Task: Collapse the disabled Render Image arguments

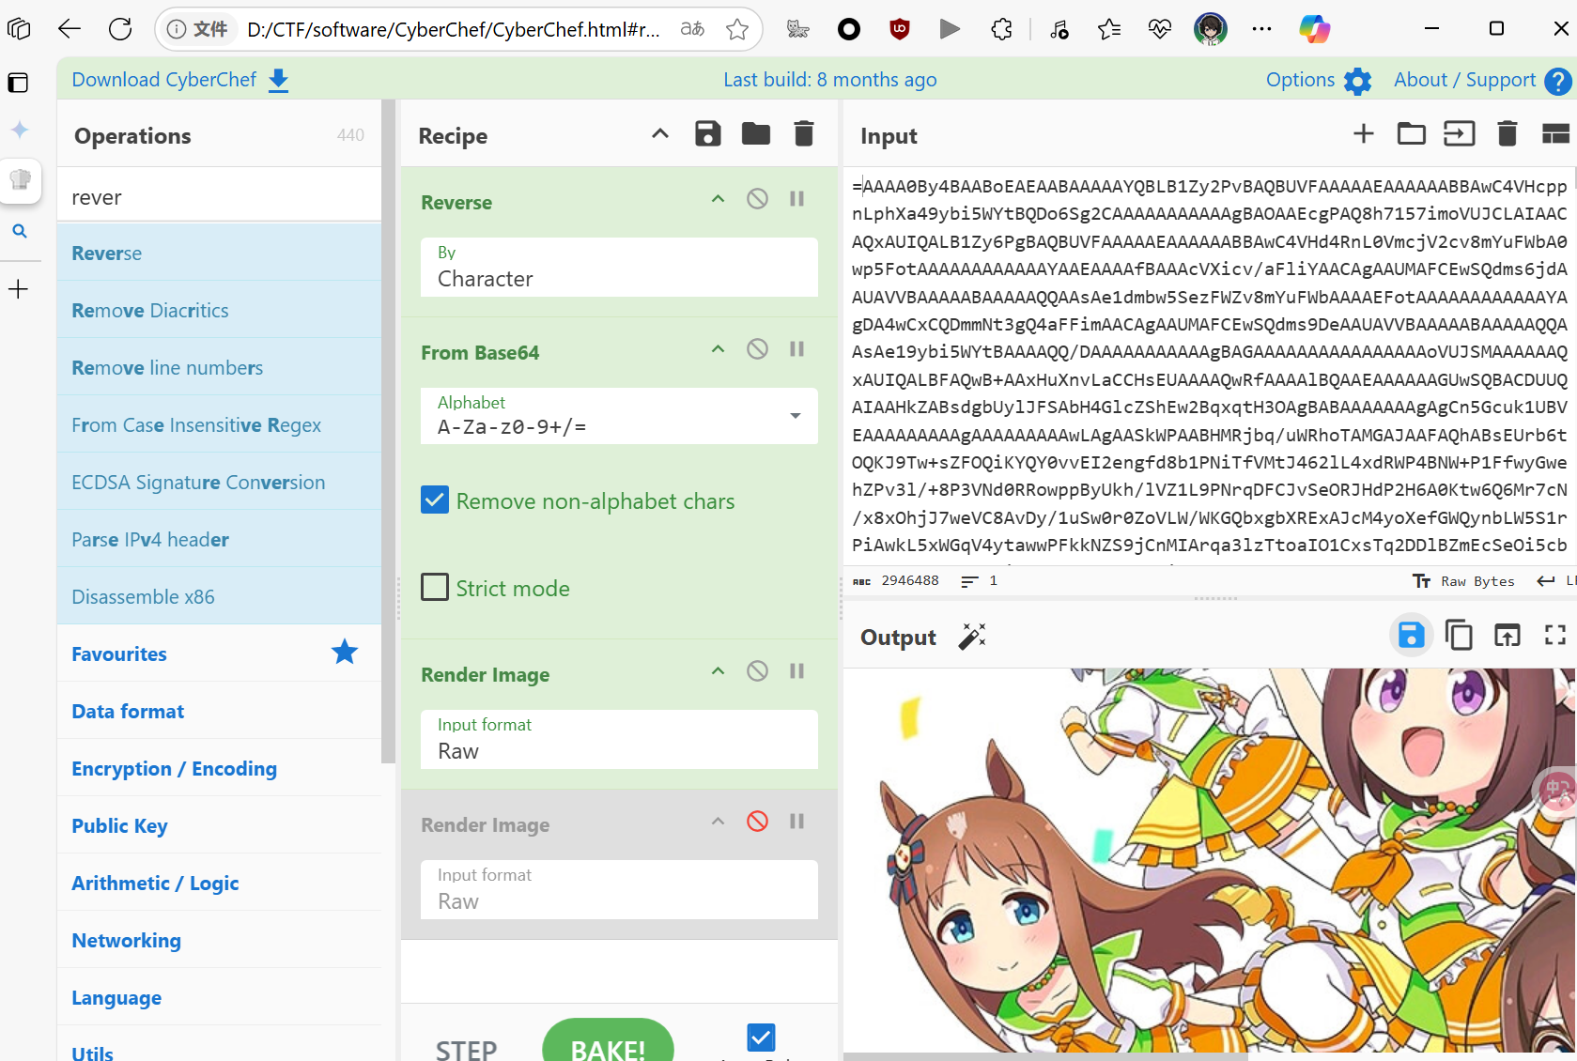Action: (718, 822)
